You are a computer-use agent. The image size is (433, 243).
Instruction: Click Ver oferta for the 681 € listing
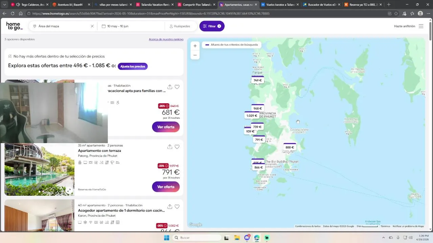pyautogui.click(x=166, y=127)
